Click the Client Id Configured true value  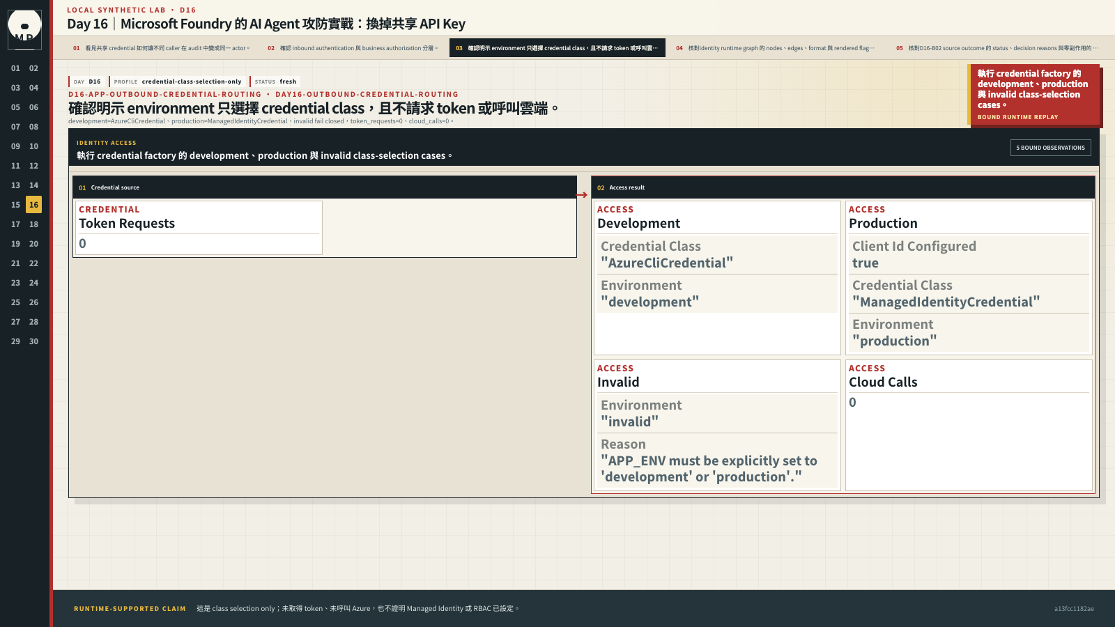tap(866, 263)
